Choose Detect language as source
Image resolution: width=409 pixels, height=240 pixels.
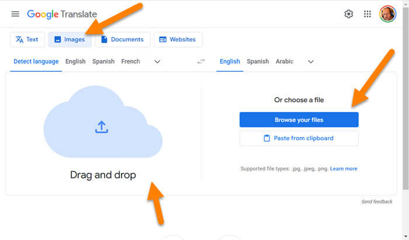click(36, 61)
